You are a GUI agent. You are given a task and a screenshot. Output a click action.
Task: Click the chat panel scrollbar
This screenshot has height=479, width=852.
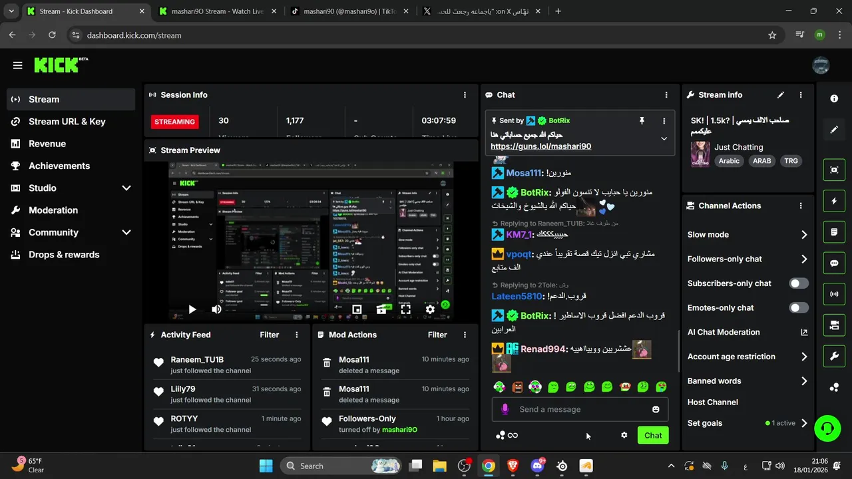pyautogui.click(x=678, y=351)
